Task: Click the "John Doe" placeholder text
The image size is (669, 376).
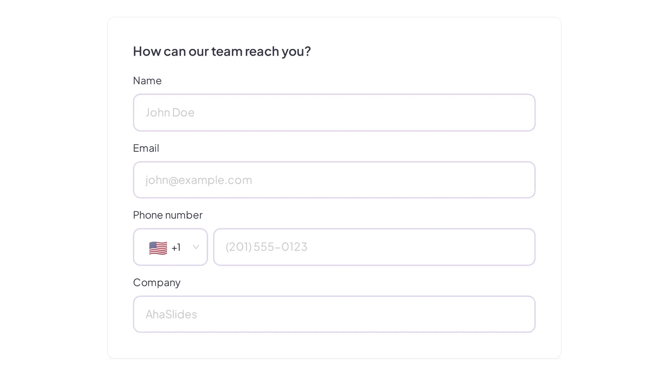Action: point(170,112)
